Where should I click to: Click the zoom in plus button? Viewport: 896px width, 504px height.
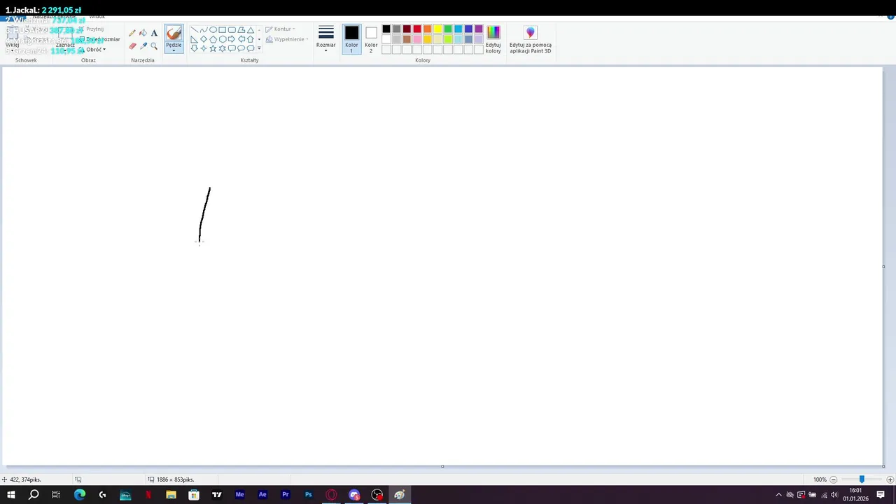[890, 479]
